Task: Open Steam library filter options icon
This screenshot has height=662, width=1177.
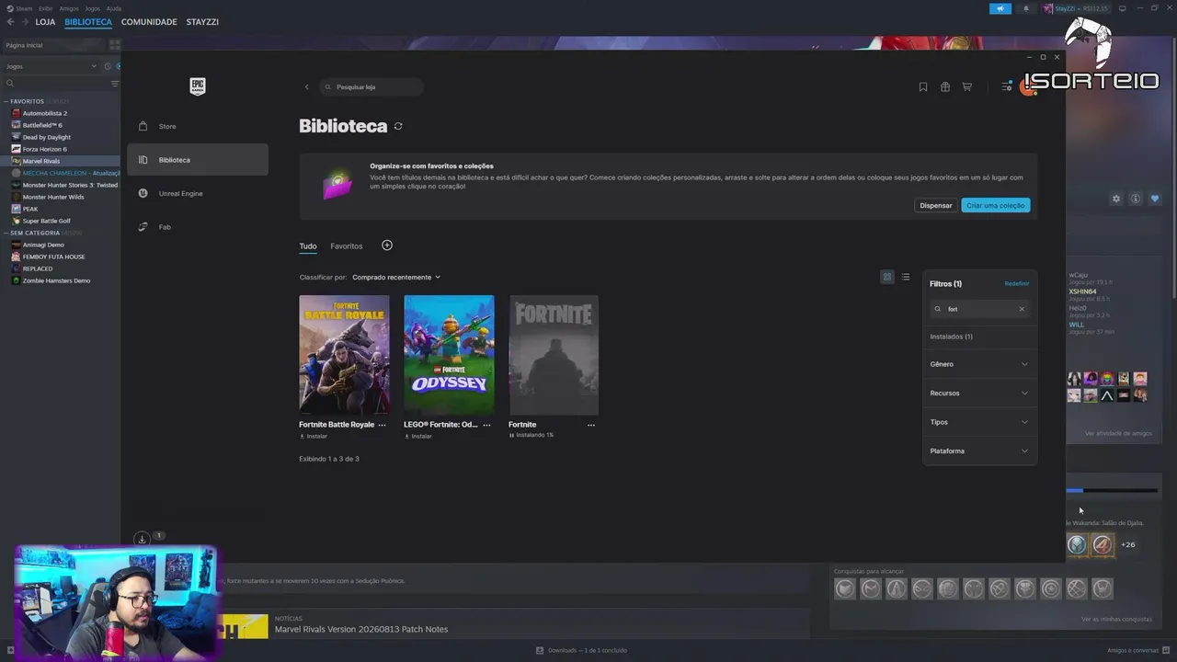Action: click(115, 84)
